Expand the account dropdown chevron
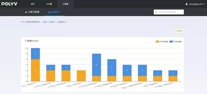Image resolution: width=207 pixels, height=94 pixels. [204, 4]
